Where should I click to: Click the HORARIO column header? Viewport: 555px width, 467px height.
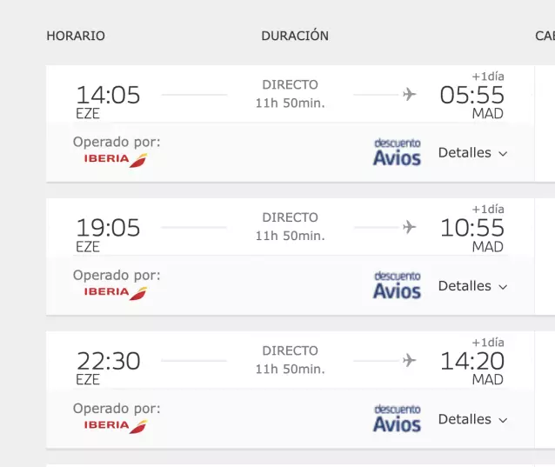click(x=76, y=36)
